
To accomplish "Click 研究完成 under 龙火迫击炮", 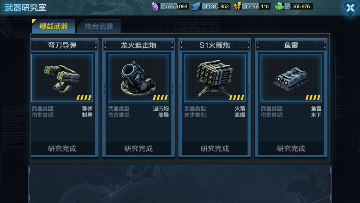I will (x=138, y=148).
